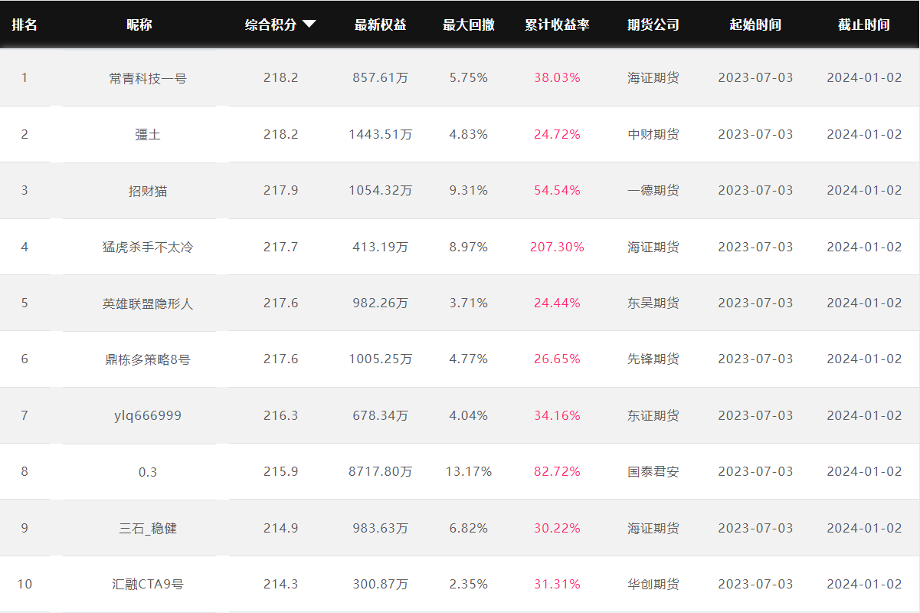Open the 三石_稳健 nickname entry

(x=148, y=528)
